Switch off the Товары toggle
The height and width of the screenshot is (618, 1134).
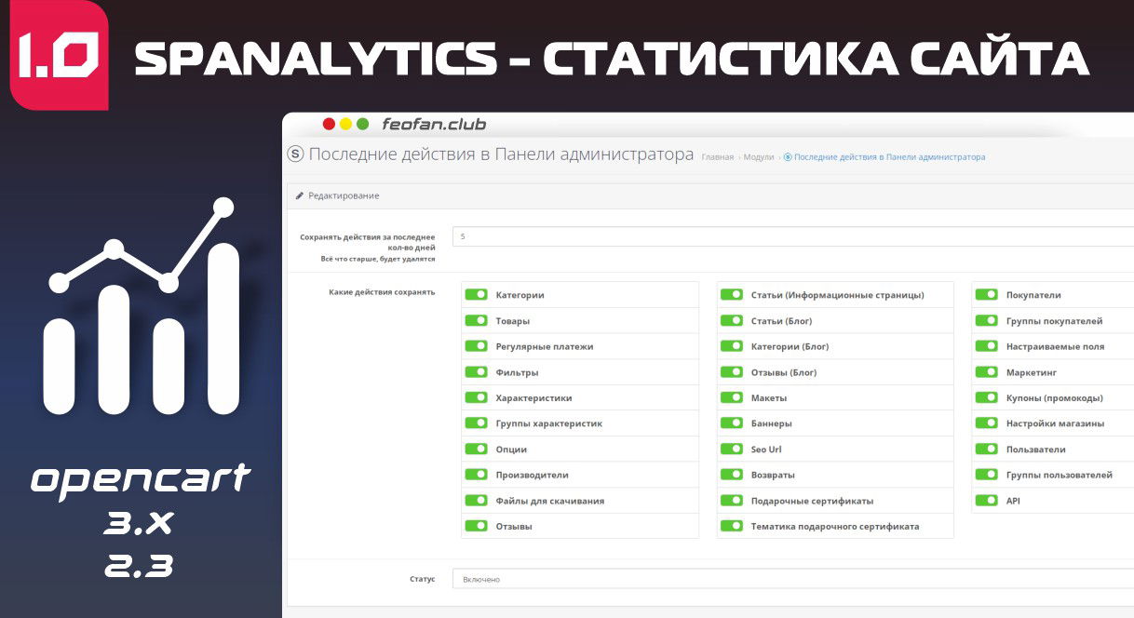[x=476, y=321]
